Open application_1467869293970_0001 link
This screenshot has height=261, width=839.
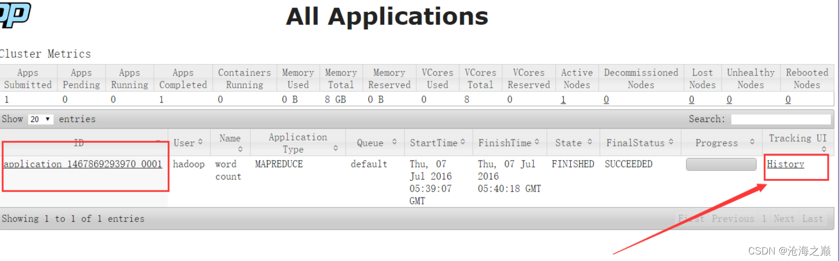(83, 164)
